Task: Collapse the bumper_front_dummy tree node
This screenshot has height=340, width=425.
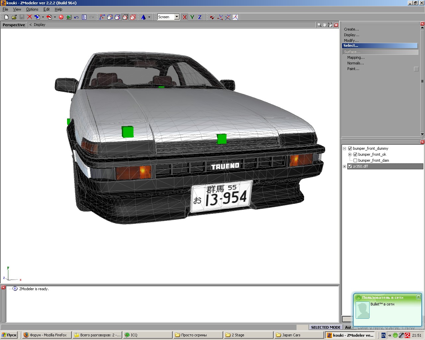Action: coord(344,148)
